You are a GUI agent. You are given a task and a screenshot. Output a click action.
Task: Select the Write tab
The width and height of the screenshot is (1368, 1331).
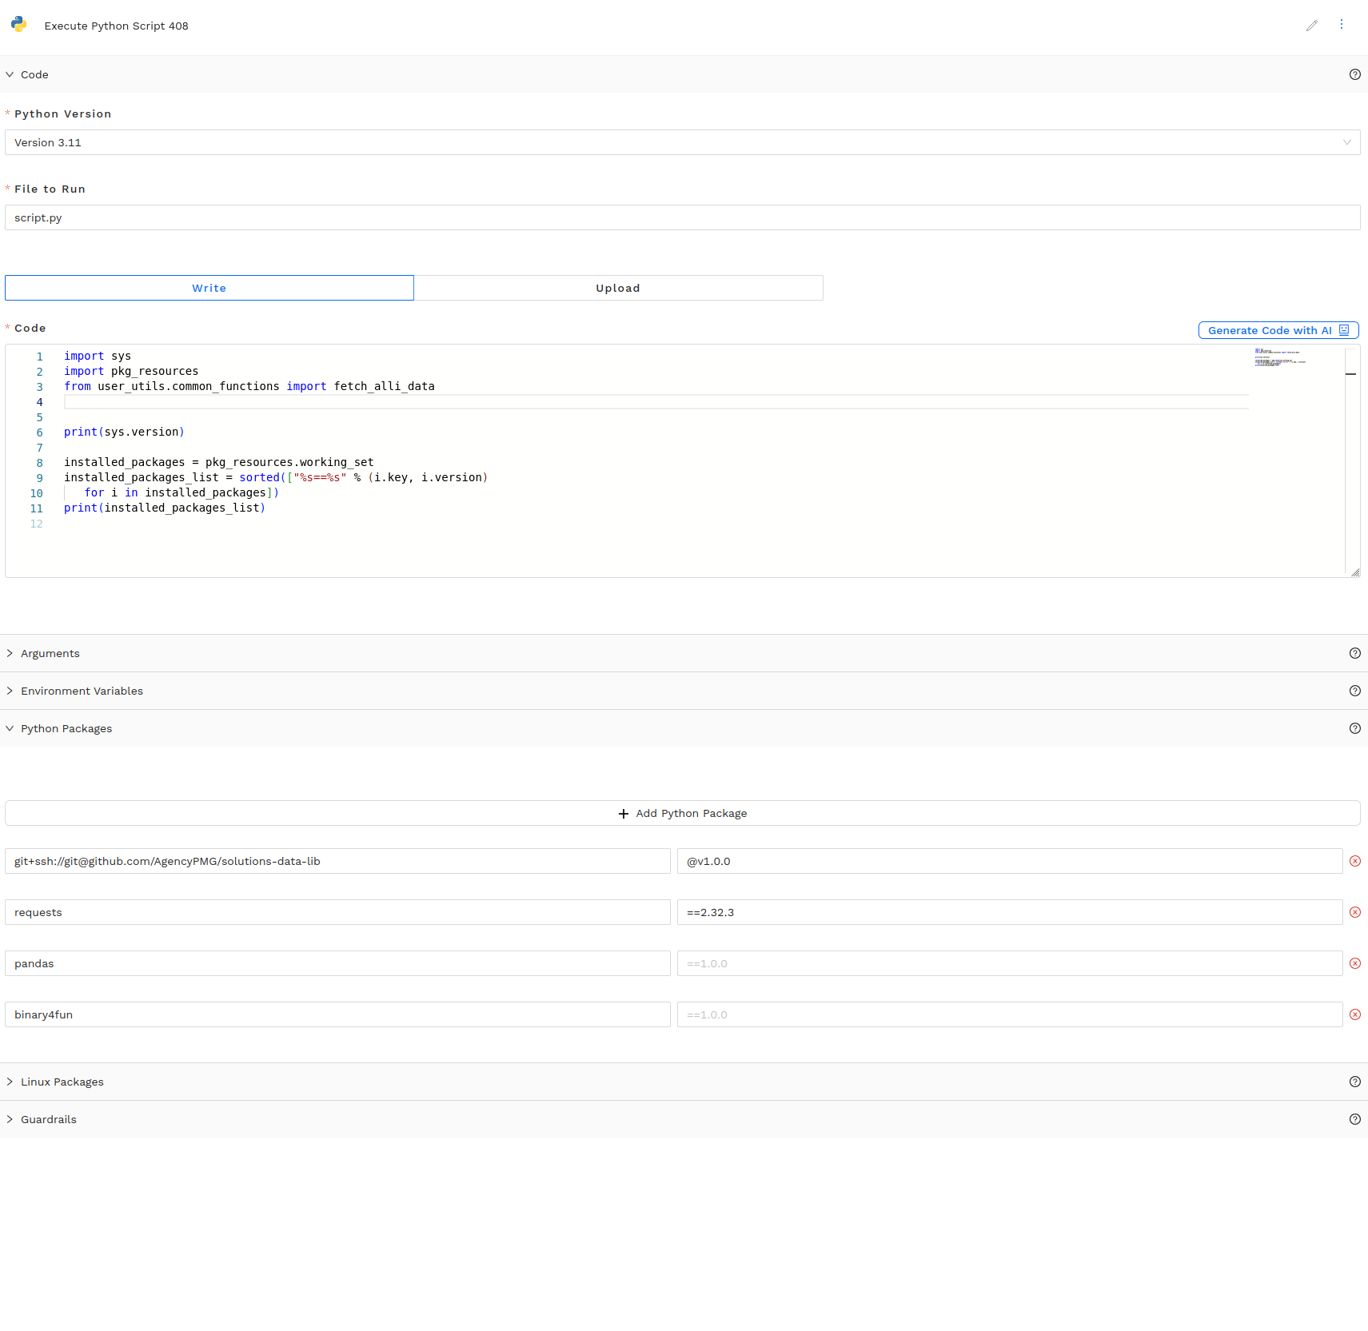(x=209, y=288)
